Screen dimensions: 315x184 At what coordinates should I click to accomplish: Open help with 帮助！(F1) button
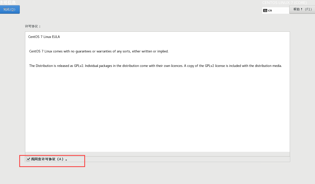pos(302,9)
